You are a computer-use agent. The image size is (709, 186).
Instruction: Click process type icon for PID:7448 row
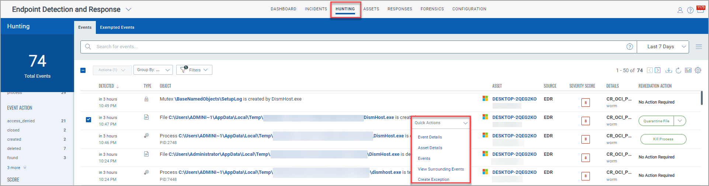tap(146, 172)
